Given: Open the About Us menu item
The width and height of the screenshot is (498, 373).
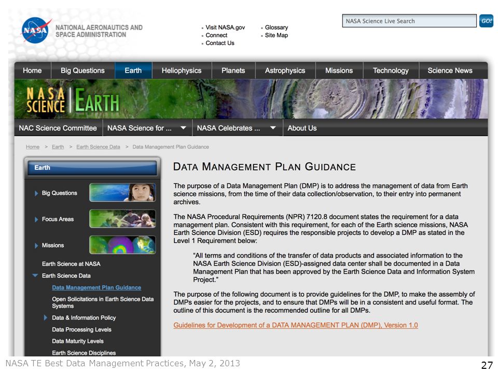Looking at the screenshot, I should click(x=302, y=128).
